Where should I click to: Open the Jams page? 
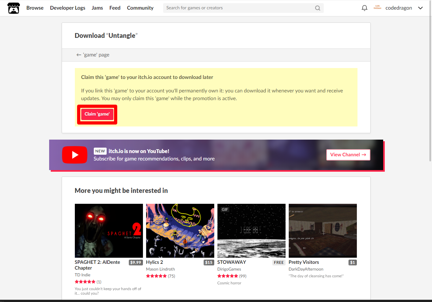(97, 8)
